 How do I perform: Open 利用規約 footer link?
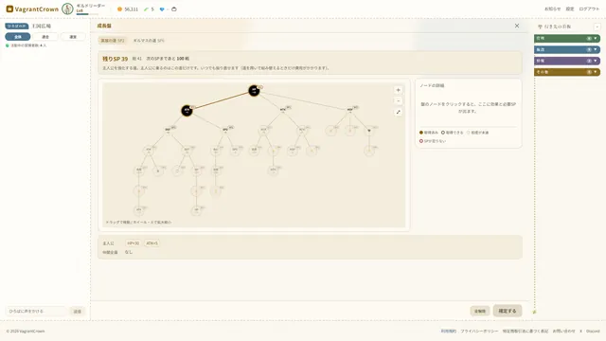click(x=448, y=331)
